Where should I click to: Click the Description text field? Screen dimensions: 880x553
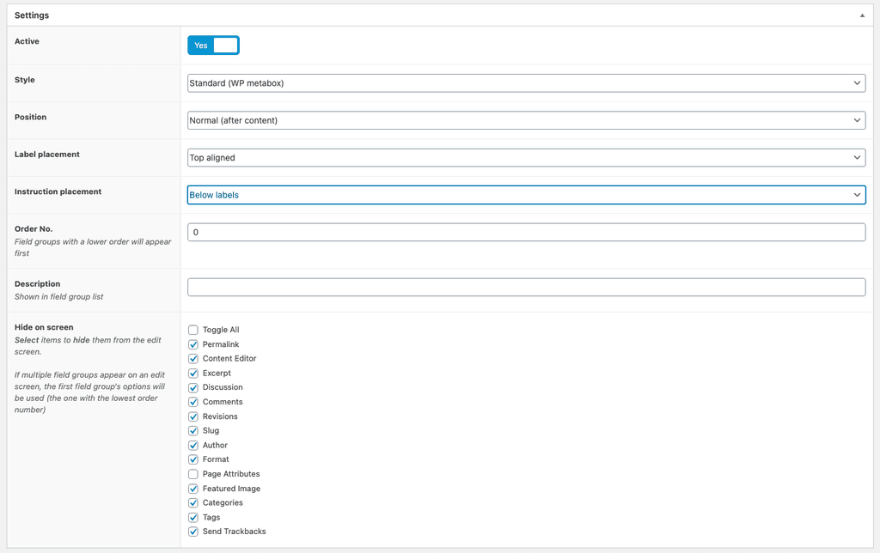click(526, 288)
